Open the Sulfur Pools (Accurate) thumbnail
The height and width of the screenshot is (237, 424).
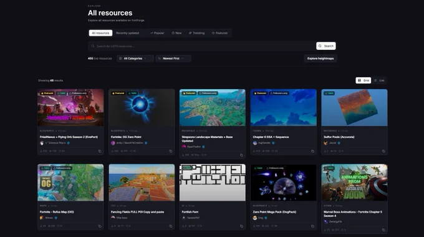coord(354,108)
